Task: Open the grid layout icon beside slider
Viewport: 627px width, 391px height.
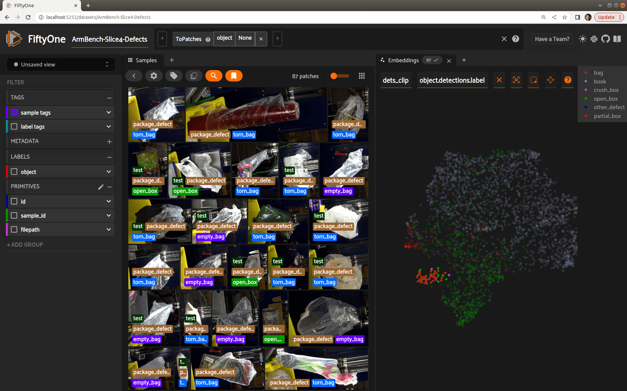Action: click(x=362, y=76)
